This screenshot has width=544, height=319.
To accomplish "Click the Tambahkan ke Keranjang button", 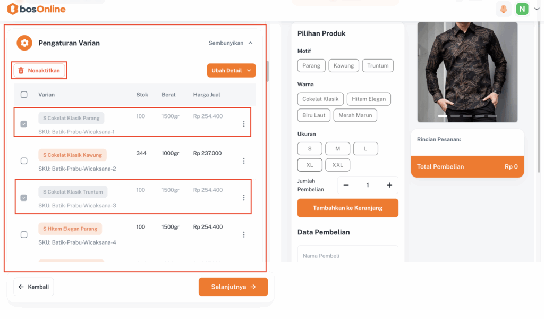I will (x=347, y=208).
